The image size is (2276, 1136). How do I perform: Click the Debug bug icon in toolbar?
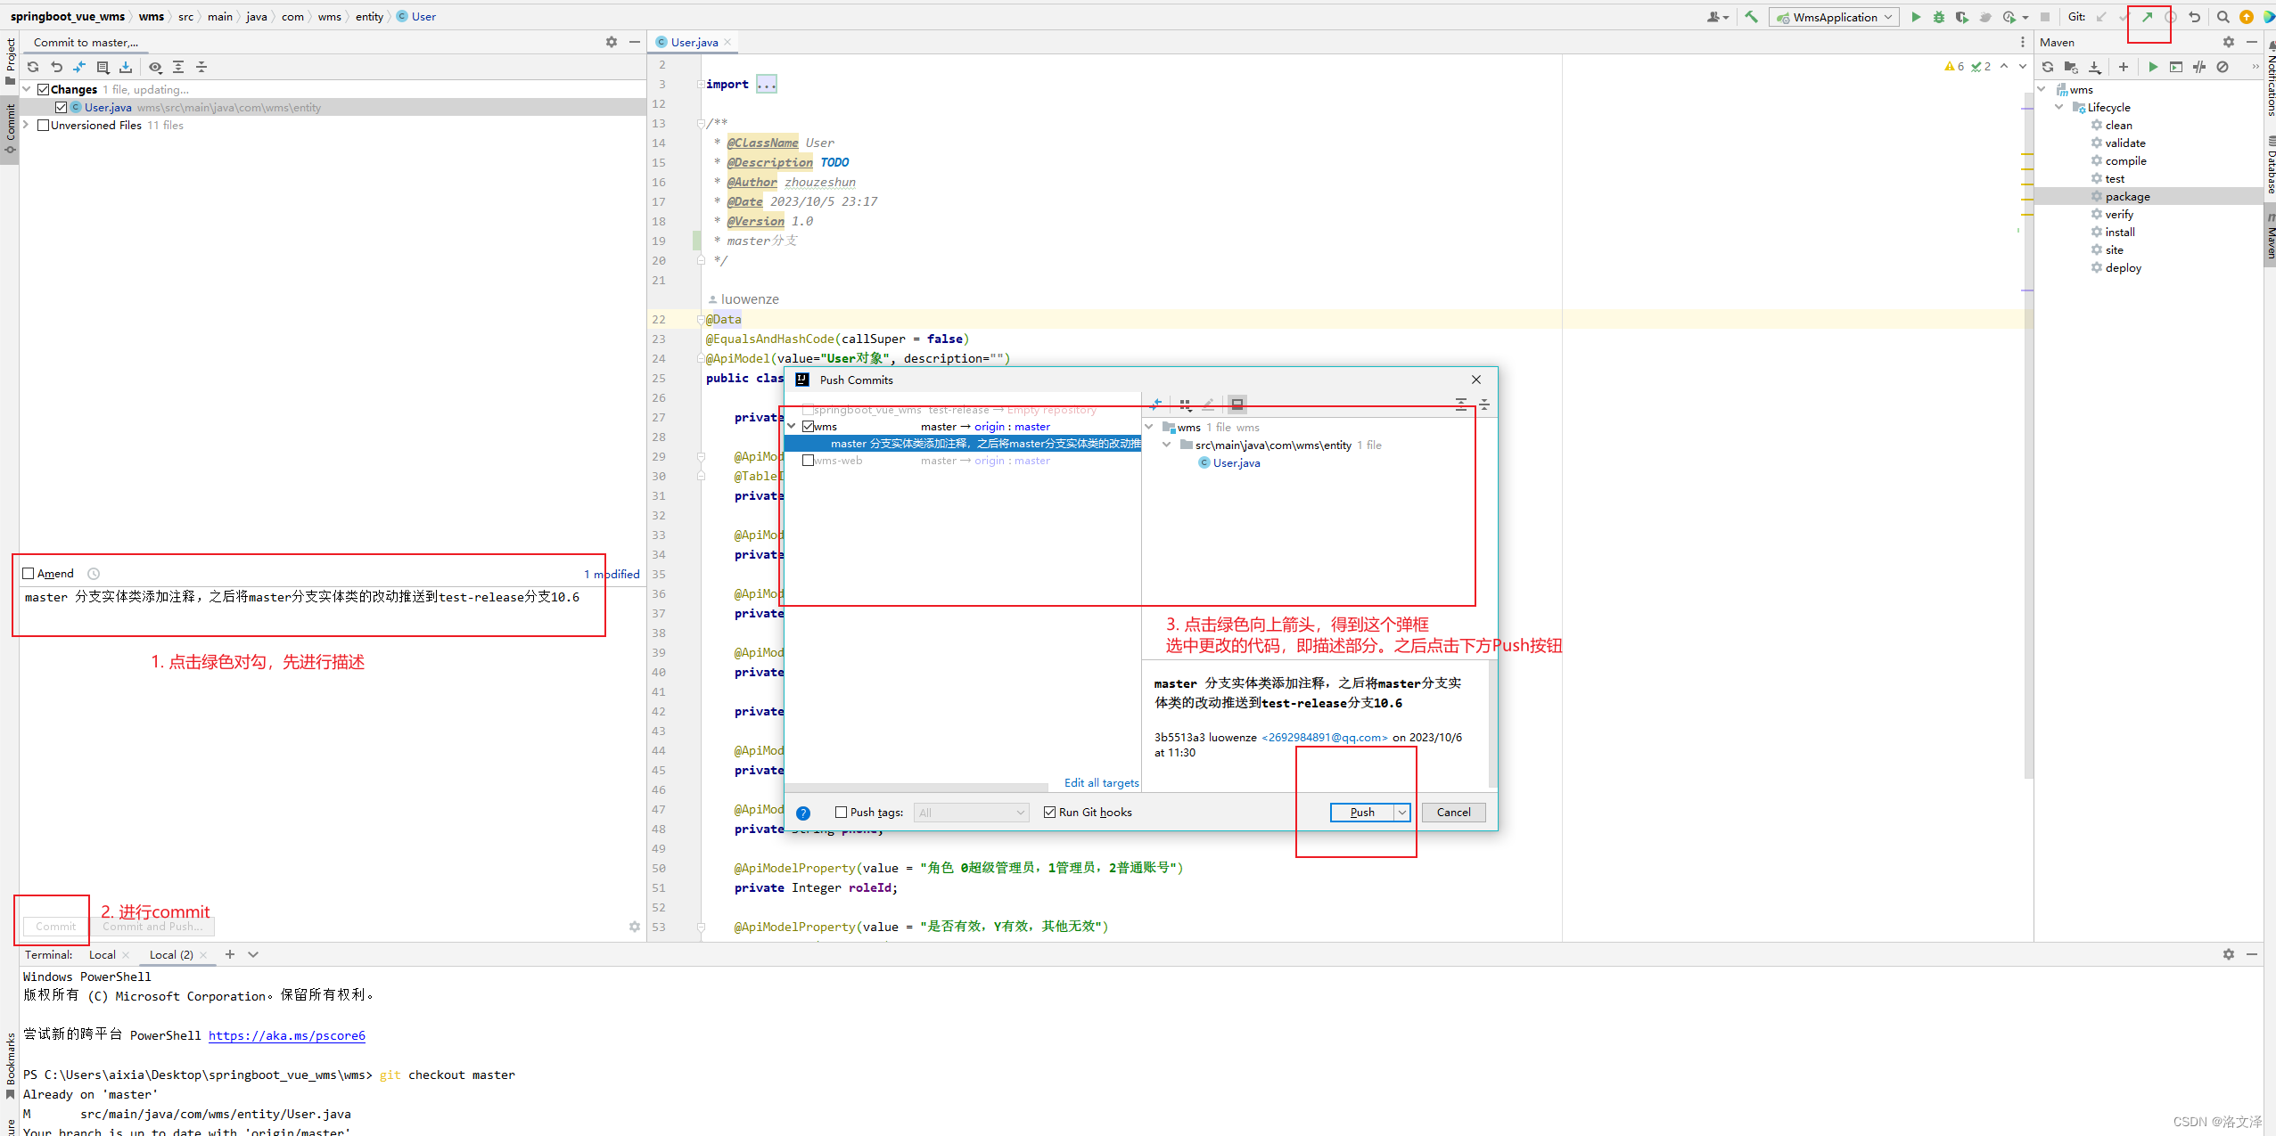pos(1938,17)
